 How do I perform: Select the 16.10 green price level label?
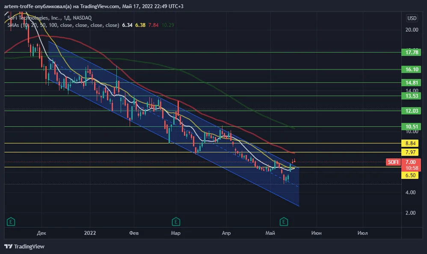coord(411,69)
